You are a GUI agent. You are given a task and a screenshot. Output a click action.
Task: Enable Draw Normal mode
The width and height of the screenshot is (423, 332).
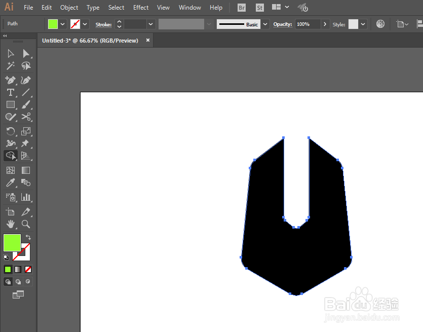click(x=8, y=282)
